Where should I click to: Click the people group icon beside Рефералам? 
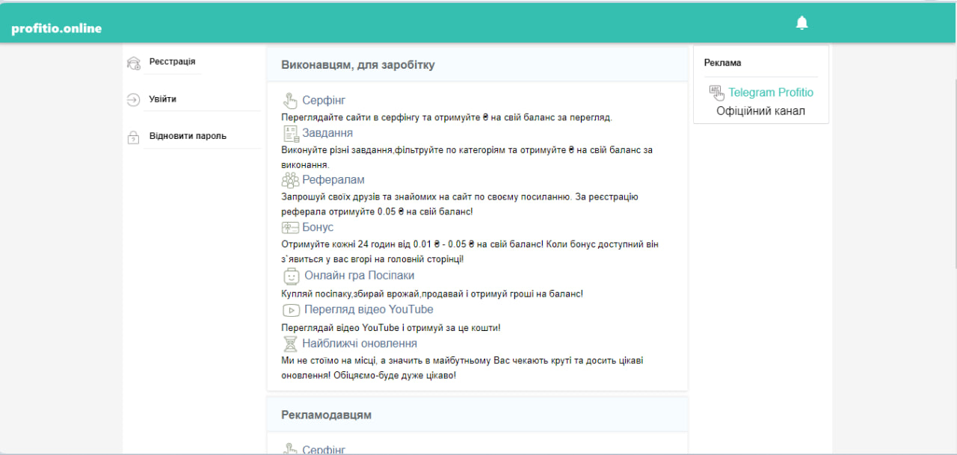click(x=290, y=180)
